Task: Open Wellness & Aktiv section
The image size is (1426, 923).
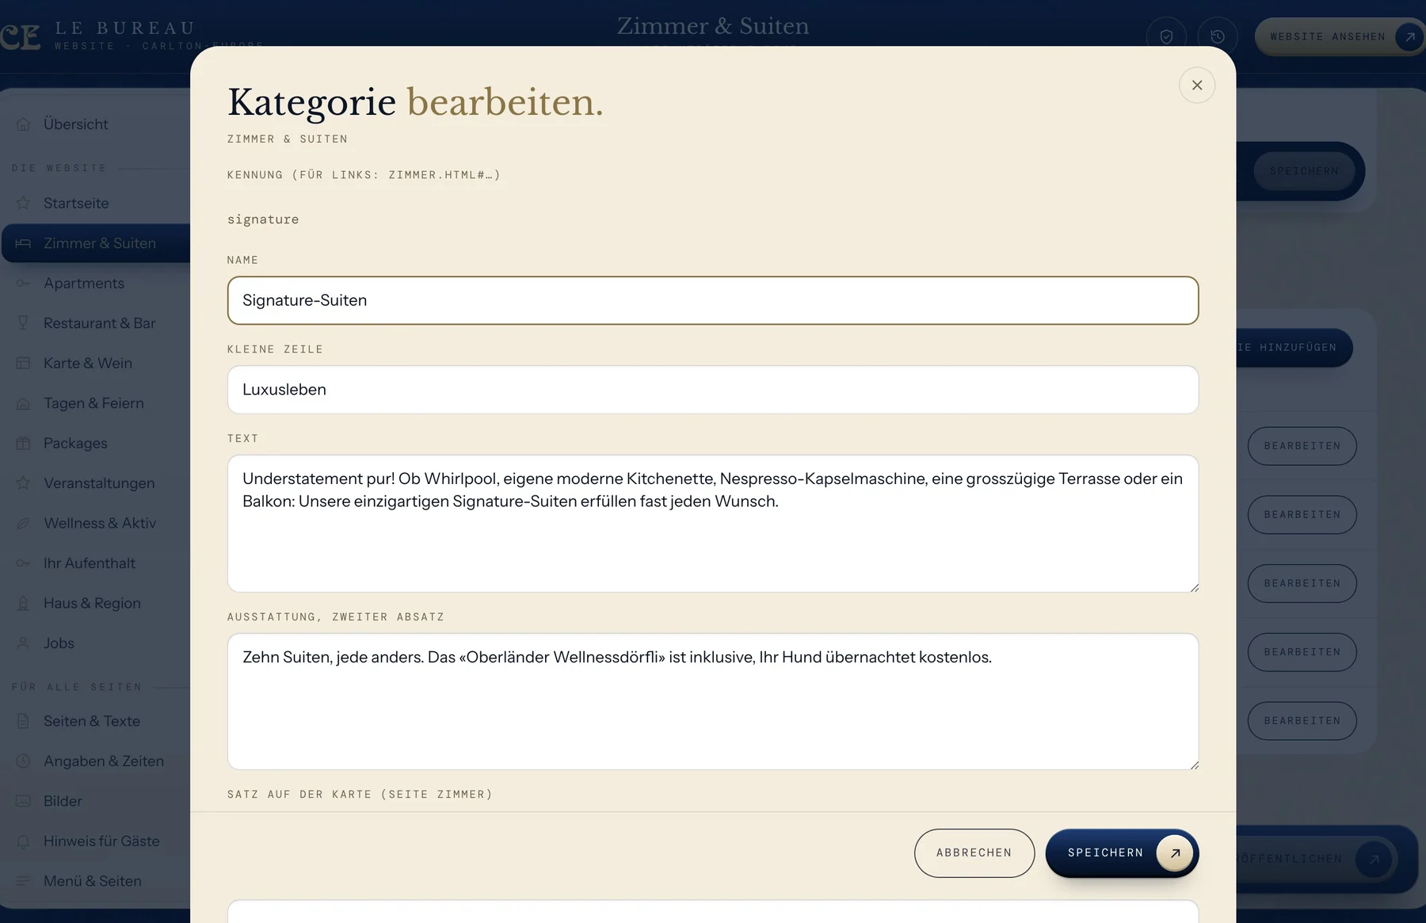Action: [95, 524]
